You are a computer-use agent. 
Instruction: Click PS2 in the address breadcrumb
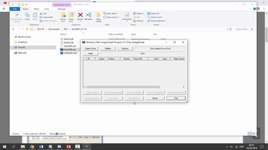tap(65, 29)
